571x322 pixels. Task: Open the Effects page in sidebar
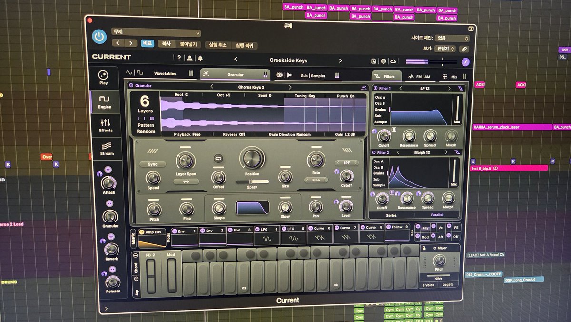[106, 125]
